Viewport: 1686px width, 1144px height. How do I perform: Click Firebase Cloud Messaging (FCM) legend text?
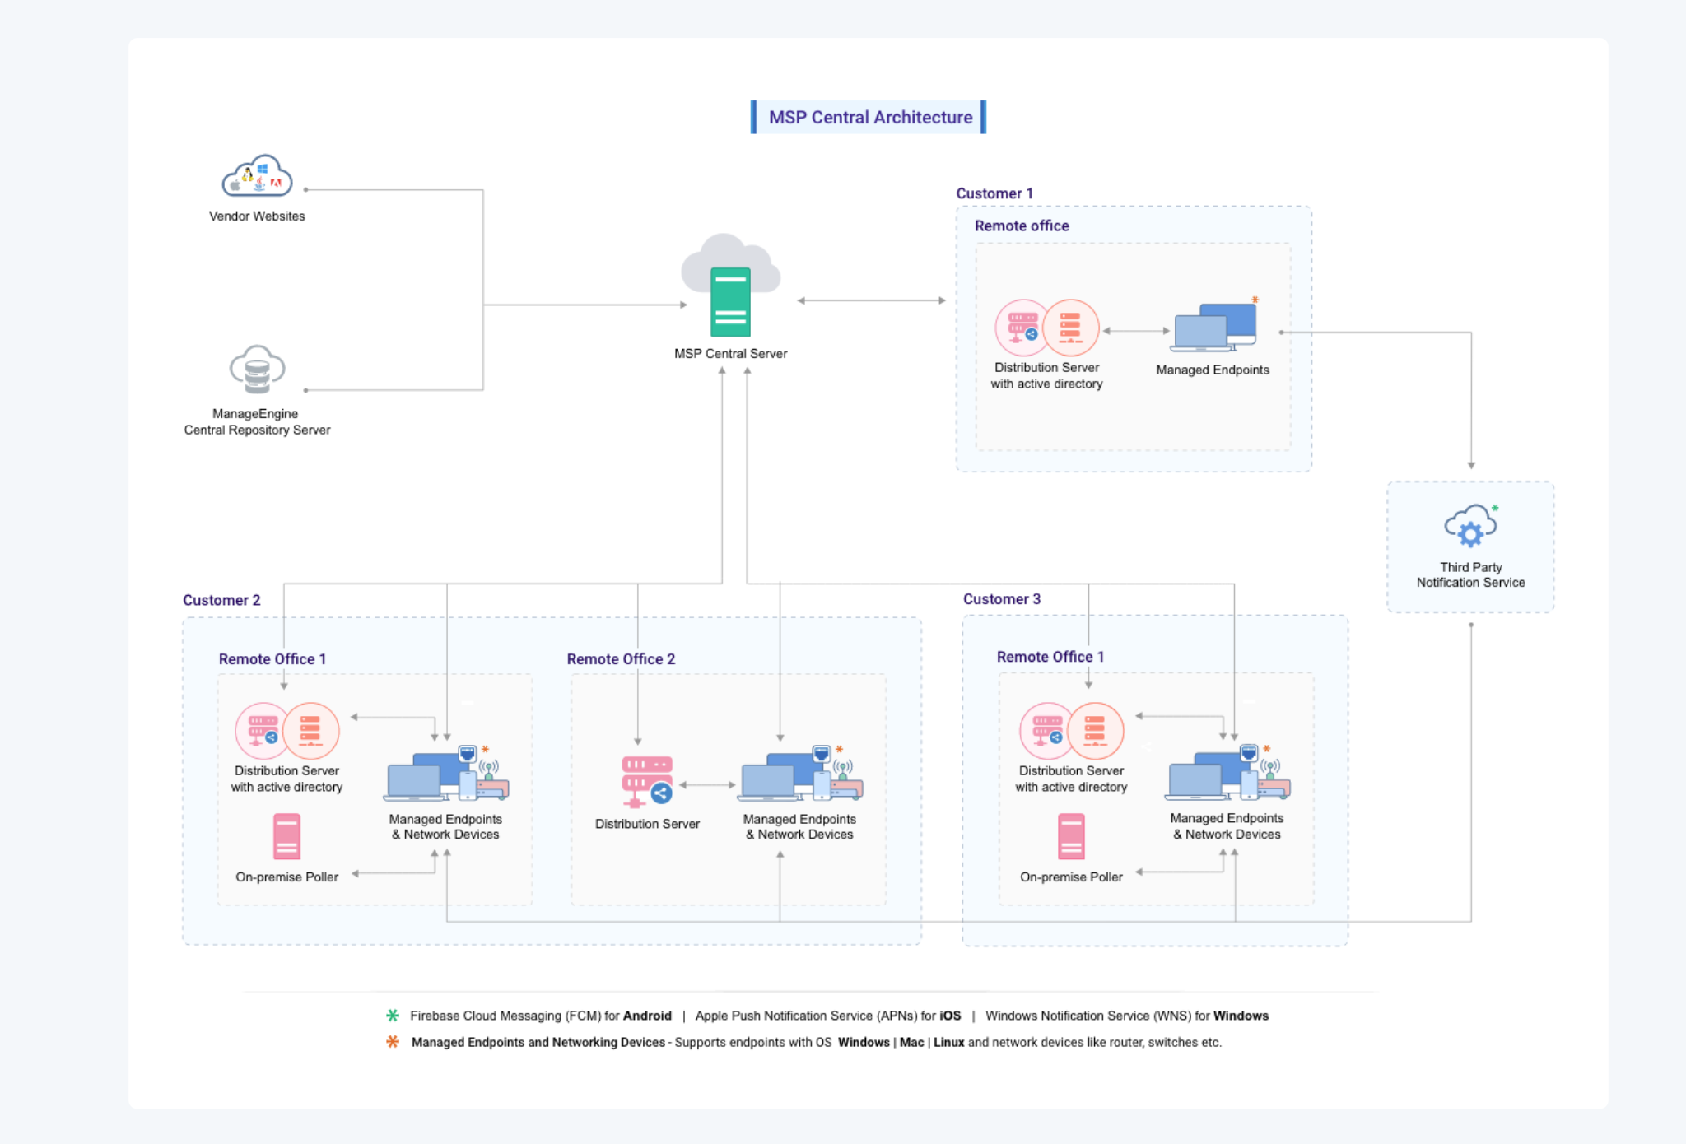coord(541,1016)
